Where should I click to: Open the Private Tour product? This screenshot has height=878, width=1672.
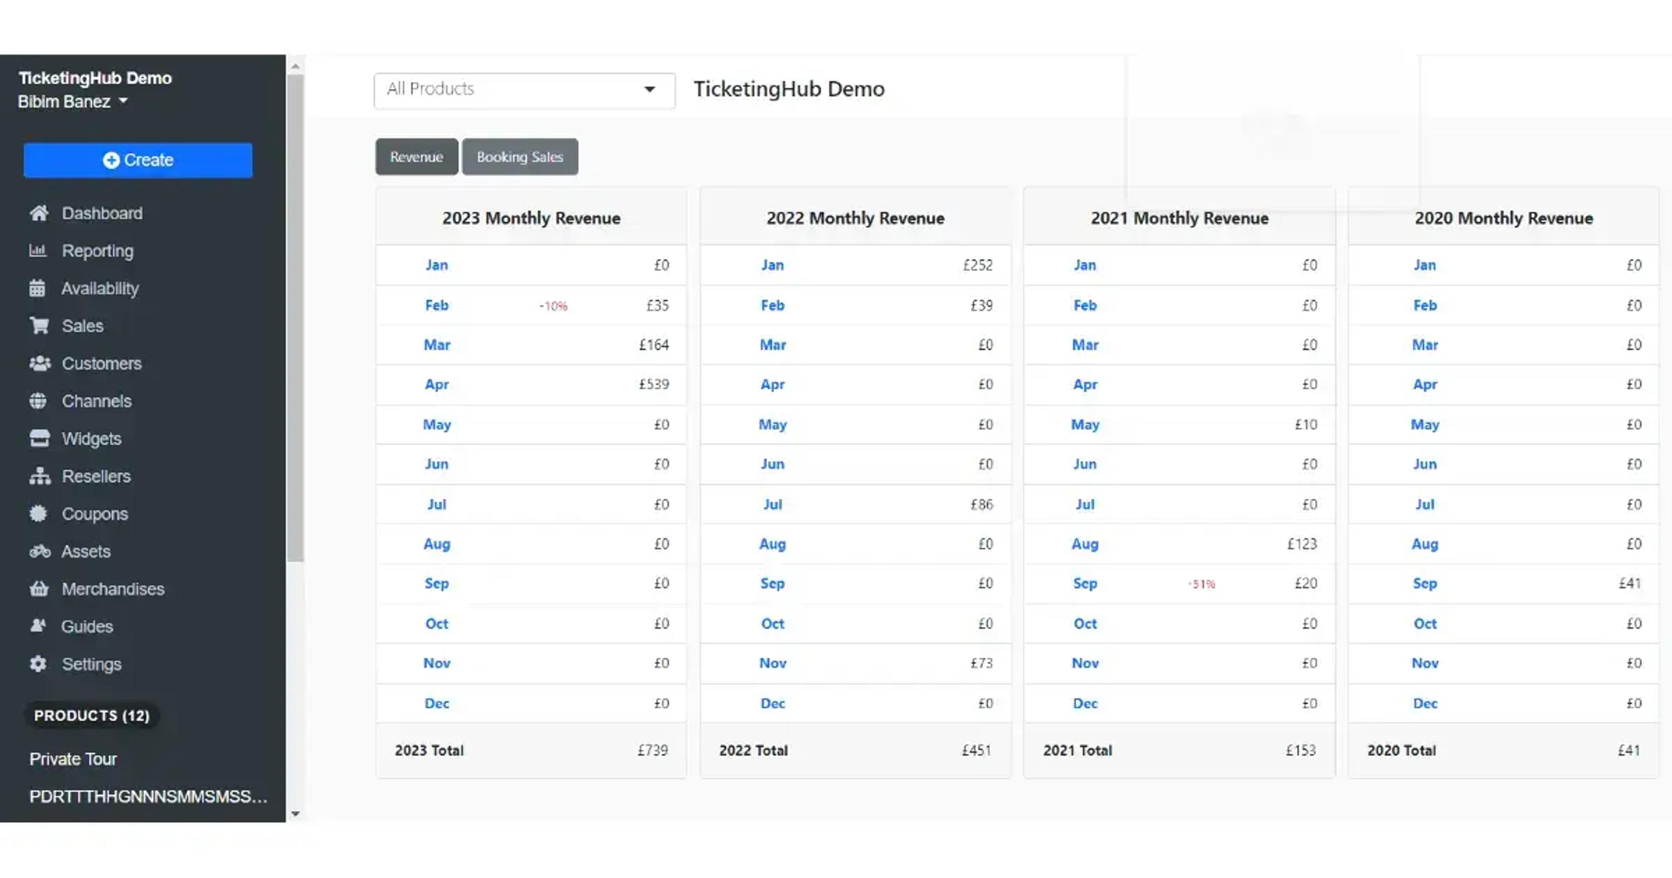click(73, 759)
